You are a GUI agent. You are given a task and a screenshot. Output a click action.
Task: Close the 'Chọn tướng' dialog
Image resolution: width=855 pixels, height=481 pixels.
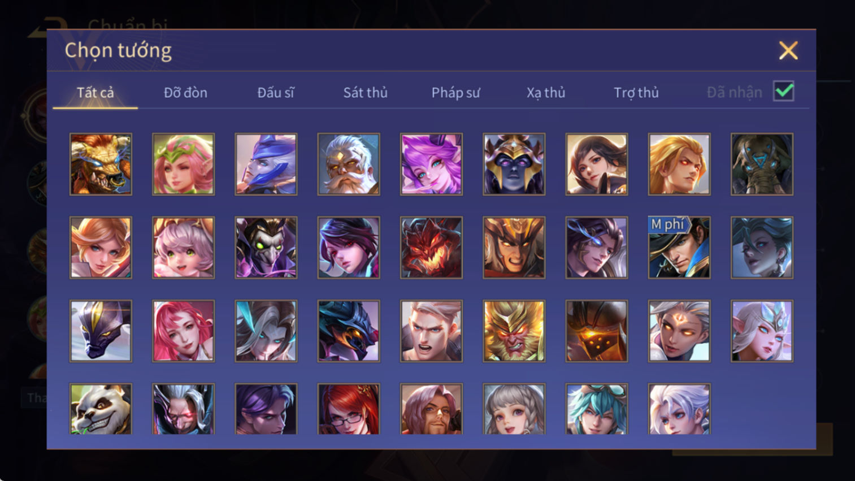tap(788, 50)
